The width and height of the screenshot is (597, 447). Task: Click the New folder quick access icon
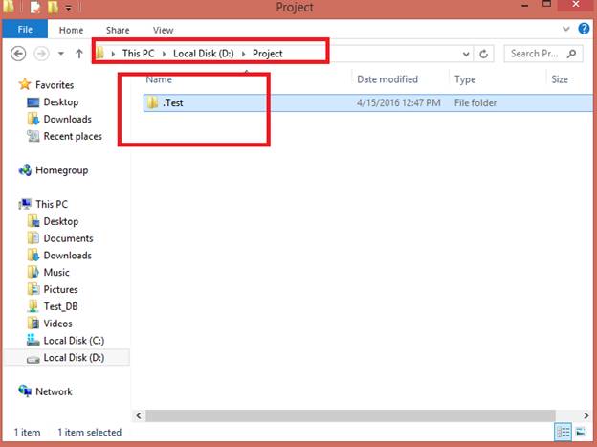point(53,8)
